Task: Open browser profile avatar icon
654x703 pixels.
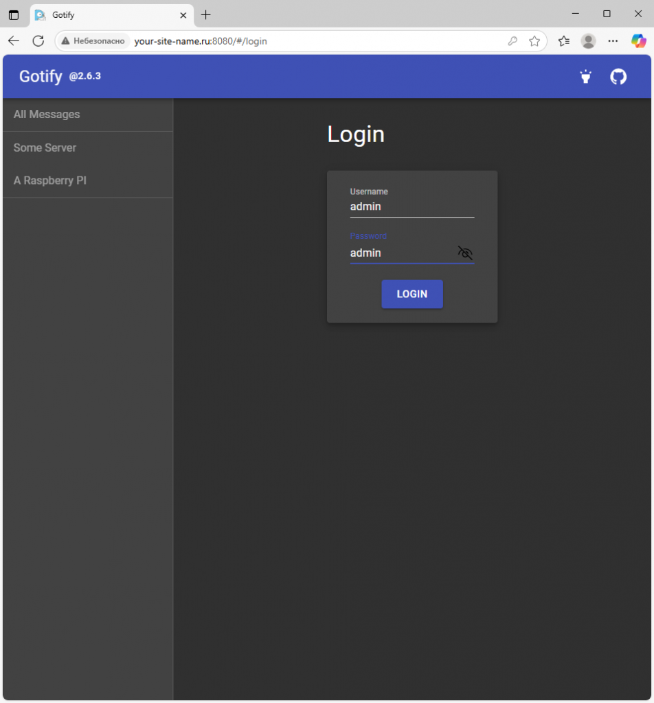Action: [x=588, y=41]
